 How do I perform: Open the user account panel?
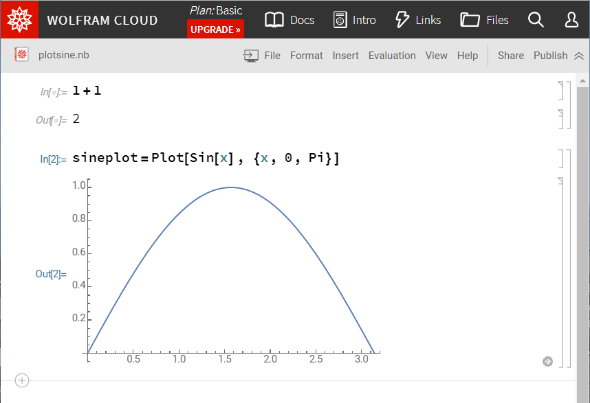pos(571,20)
